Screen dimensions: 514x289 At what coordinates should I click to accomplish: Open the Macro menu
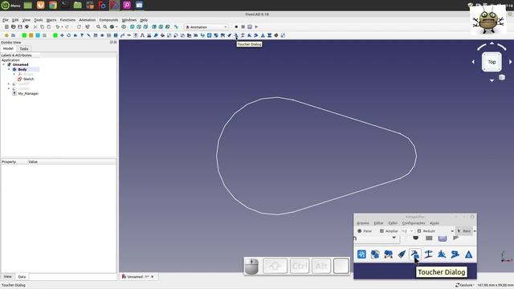[51, 20]
